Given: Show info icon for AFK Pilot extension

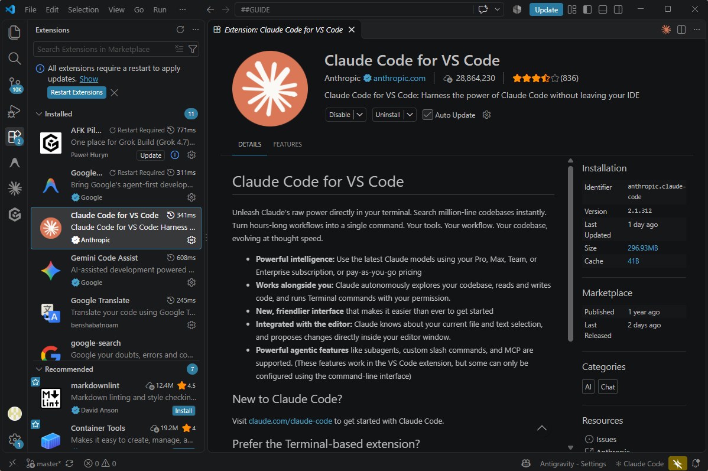Looking at the screenshot, I should coord(175,155).
